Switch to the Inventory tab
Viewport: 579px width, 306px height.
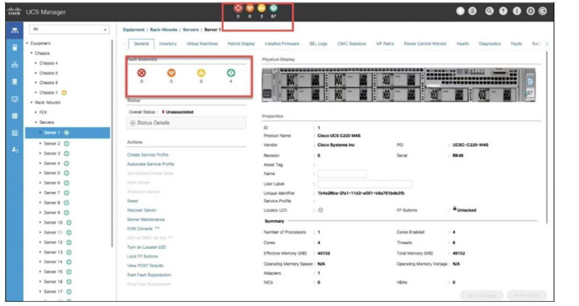[168, 43]
